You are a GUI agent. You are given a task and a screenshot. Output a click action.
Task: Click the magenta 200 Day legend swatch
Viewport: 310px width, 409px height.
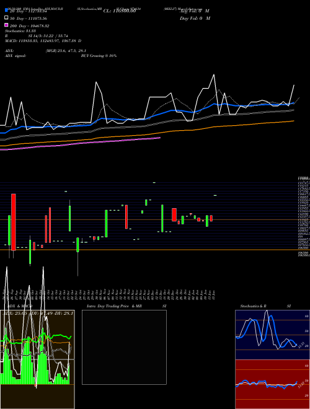(x=7, y=25)
